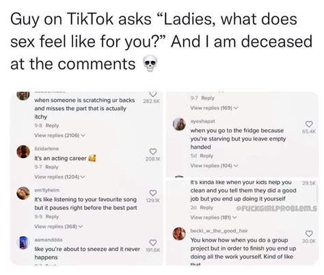Open becki_w_the_good_hair's avatar
Viewport: 324px width, 275px height.
coord(179,234)
